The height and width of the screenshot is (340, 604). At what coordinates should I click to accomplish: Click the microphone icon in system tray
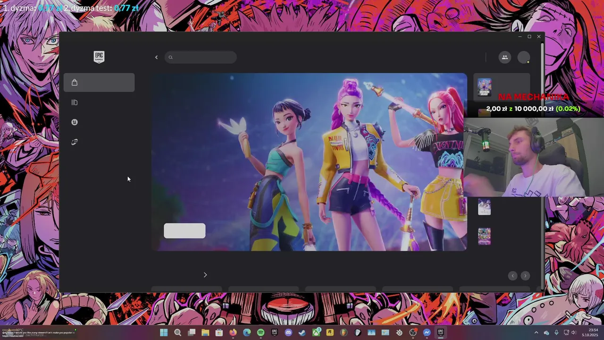(x=556, y=332)
